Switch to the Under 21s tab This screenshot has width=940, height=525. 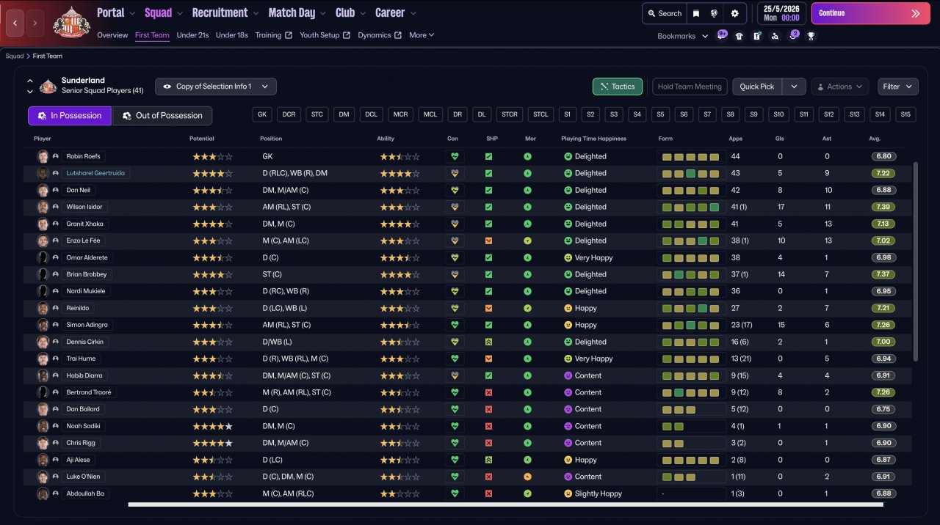point(192,35)
